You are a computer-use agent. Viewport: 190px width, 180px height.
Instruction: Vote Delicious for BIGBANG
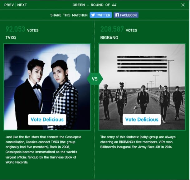click(x=142, y=119)
